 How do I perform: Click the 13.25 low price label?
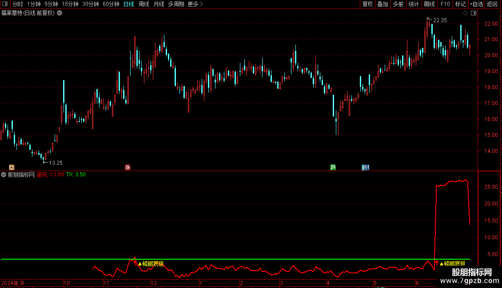pos(56,163)
